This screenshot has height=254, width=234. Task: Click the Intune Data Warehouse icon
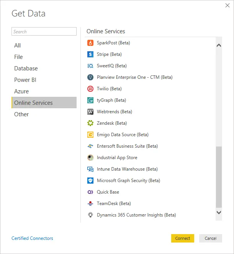pos(90,169)
